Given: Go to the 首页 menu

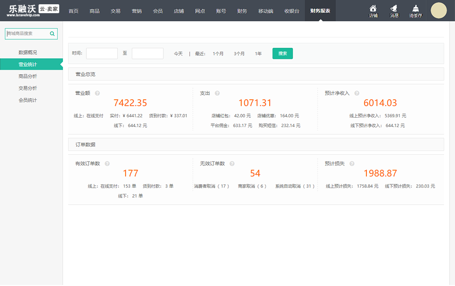Looking at the screenshot, I should 73,11.
